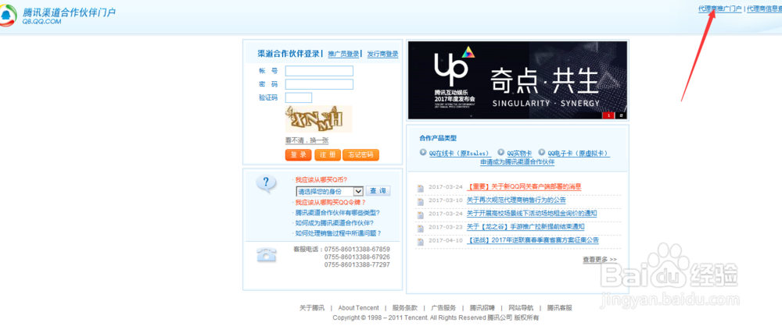This screenshot has width=782, height=326.
Task: Switch to banner slide 1 indicator
Action: point(608,115)
